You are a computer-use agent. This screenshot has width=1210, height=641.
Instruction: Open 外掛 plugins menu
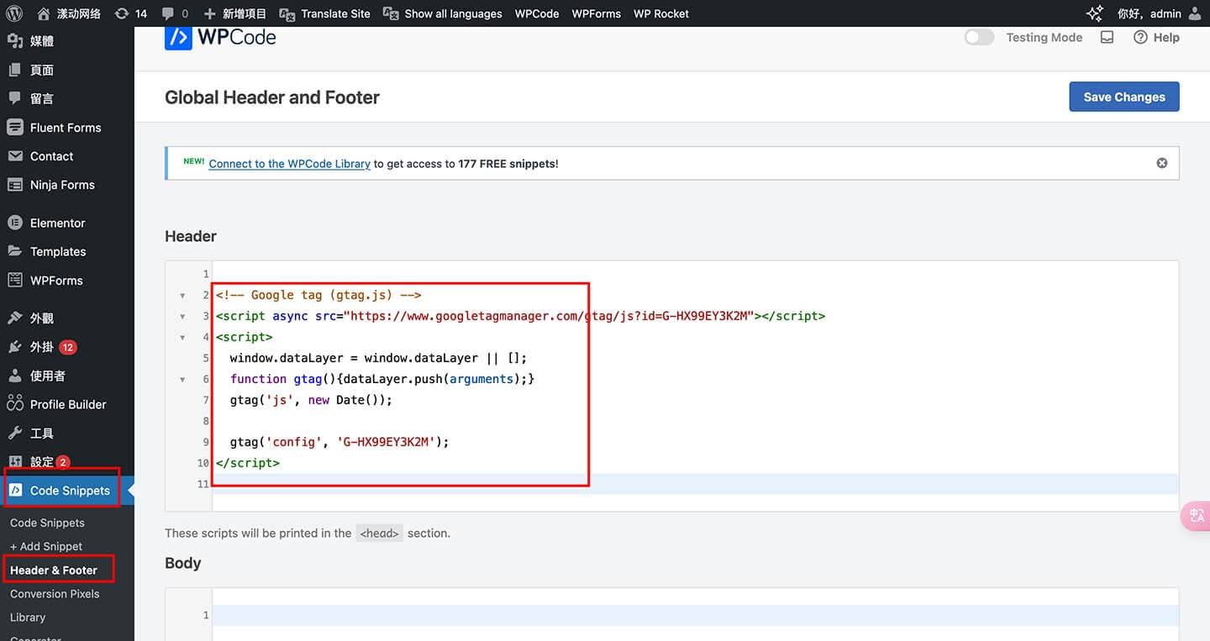pyautogui.click(x=42, y=347)
